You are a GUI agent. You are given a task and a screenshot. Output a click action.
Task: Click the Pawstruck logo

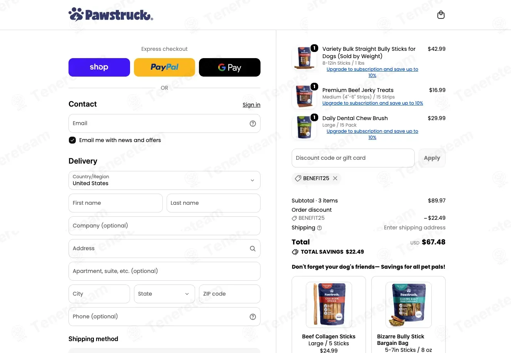(111, 14)
